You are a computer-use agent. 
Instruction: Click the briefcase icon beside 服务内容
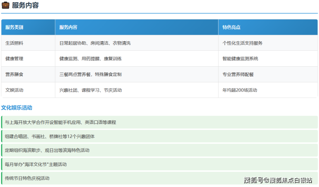pos(6,6)
